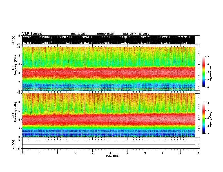Click the ch.1(V) axis tick "-5"
Viewport: 223px width, 172px height.
point(19,44)
